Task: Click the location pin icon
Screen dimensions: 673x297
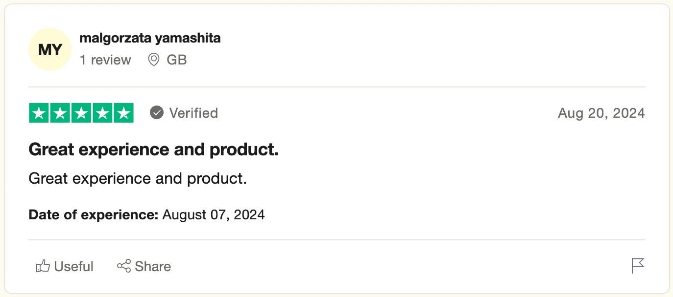Action: pyautogui.click(x=154, y=60)
